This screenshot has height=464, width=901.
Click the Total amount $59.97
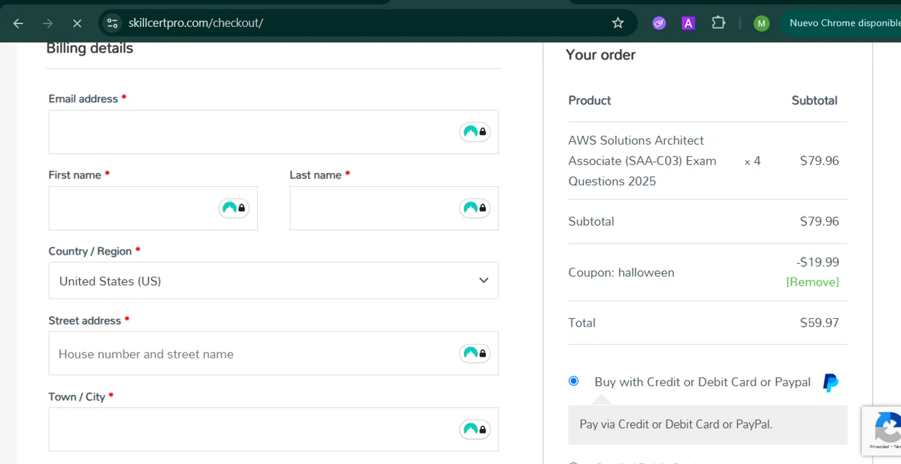pyautogui.click(x=819, y=323)
